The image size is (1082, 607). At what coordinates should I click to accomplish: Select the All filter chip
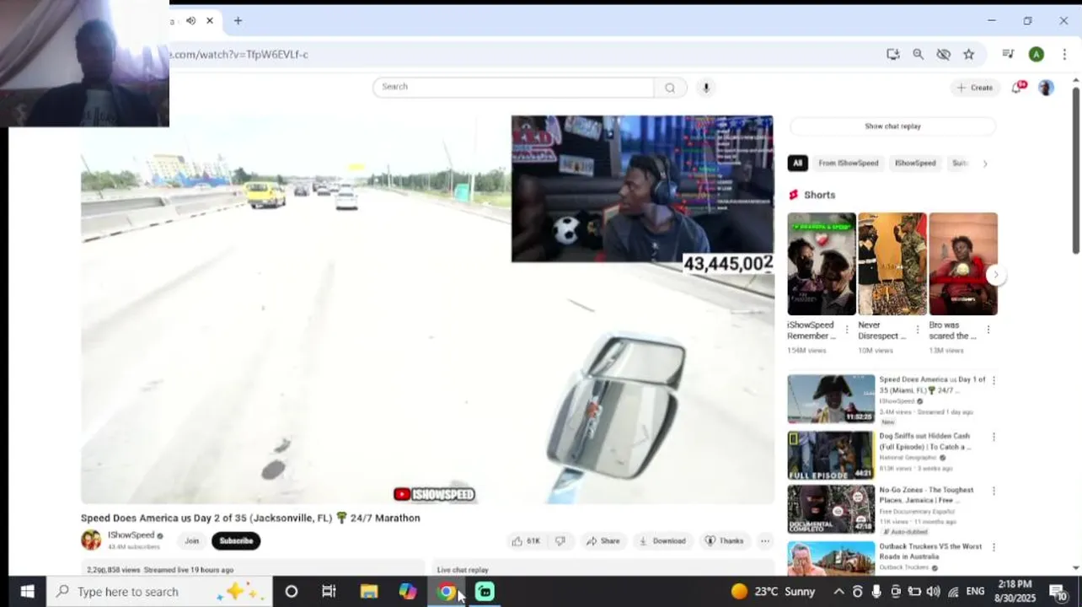point(797,164)
